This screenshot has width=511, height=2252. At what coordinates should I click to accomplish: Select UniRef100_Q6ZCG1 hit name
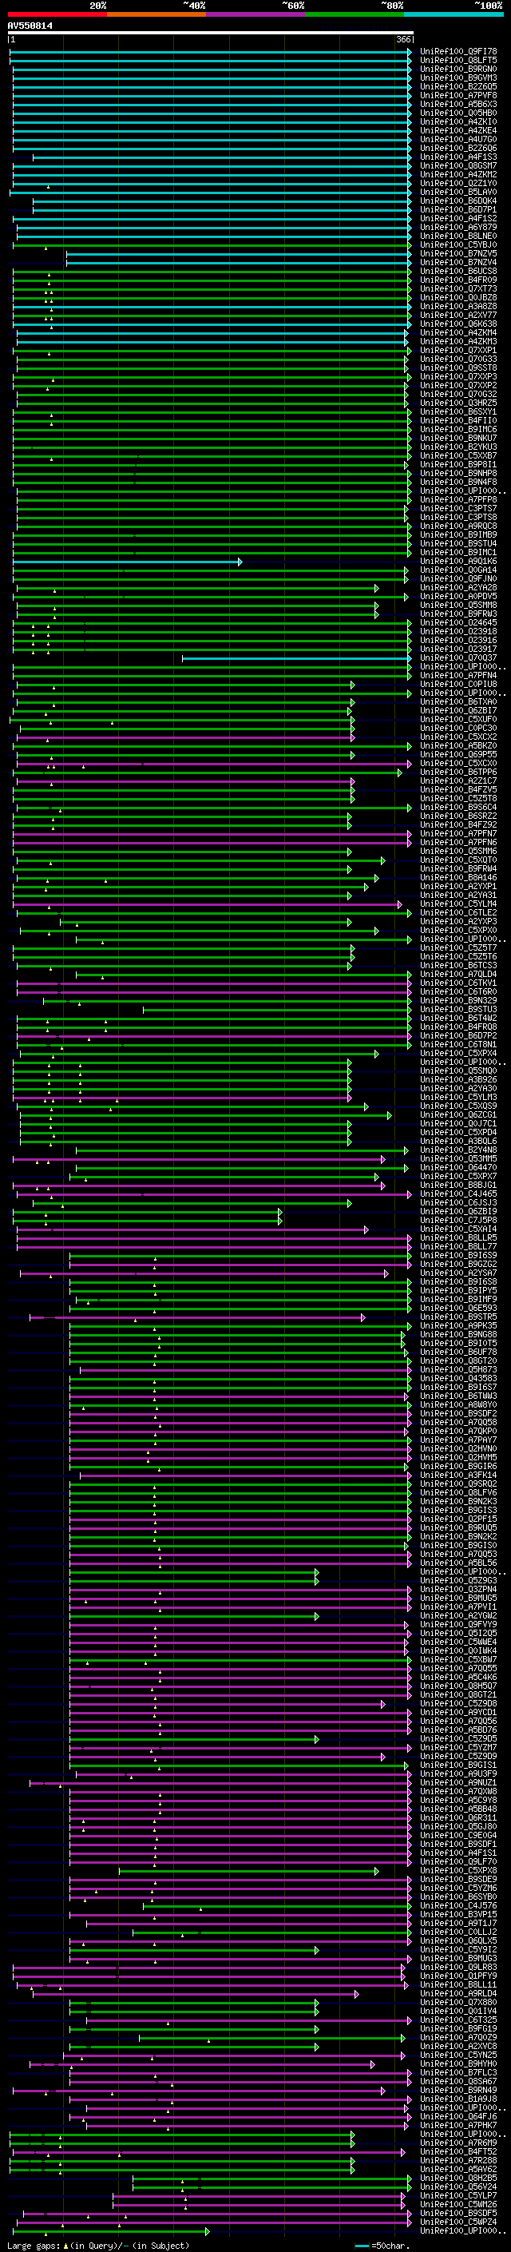[458, 1114]
